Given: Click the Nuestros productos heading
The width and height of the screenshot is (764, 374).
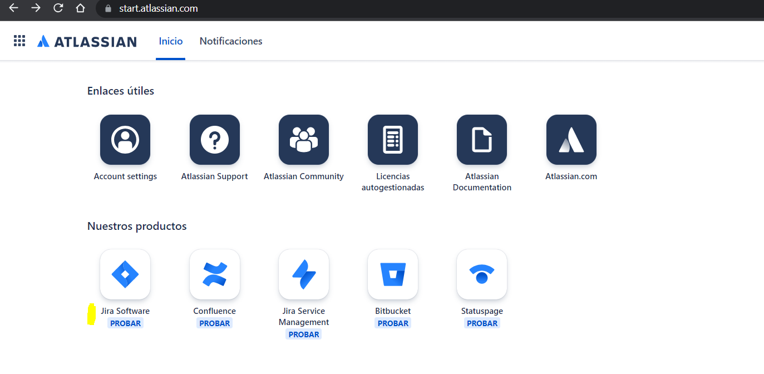Looking at the screenshot, I should click(x=137, y=227).
